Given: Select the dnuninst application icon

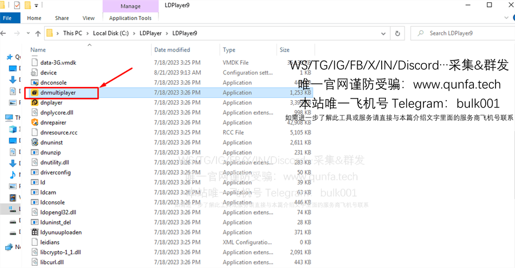Looking at the screenshot, I should [x=34, y=143].
